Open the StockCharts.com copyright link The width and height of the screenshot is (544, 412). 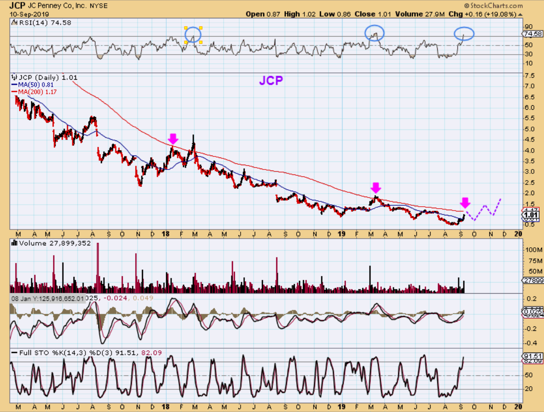point(493,5)
